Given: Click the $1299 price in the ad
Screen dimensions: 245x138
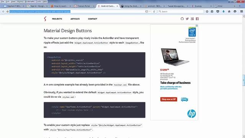Looking at the screenshot, I should point(165,70).
